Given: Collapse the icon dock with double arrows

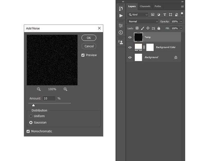Looking at the screenshot, I should [123, 2].
